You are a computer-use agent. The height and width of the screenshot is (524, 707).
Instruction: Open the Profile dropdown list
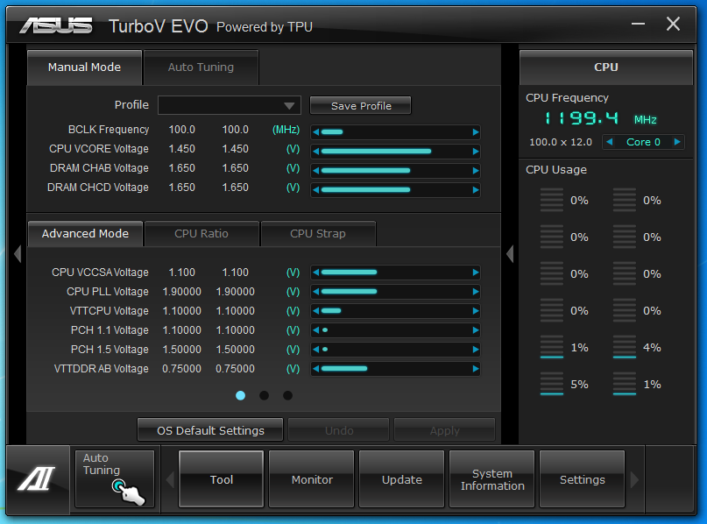(230, 105)
